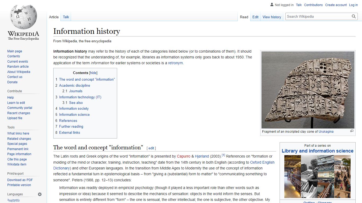This screenshot has width=362, height=203.
Task: Jump to Academic discipline section in contents
Action: tap(73, 86)
